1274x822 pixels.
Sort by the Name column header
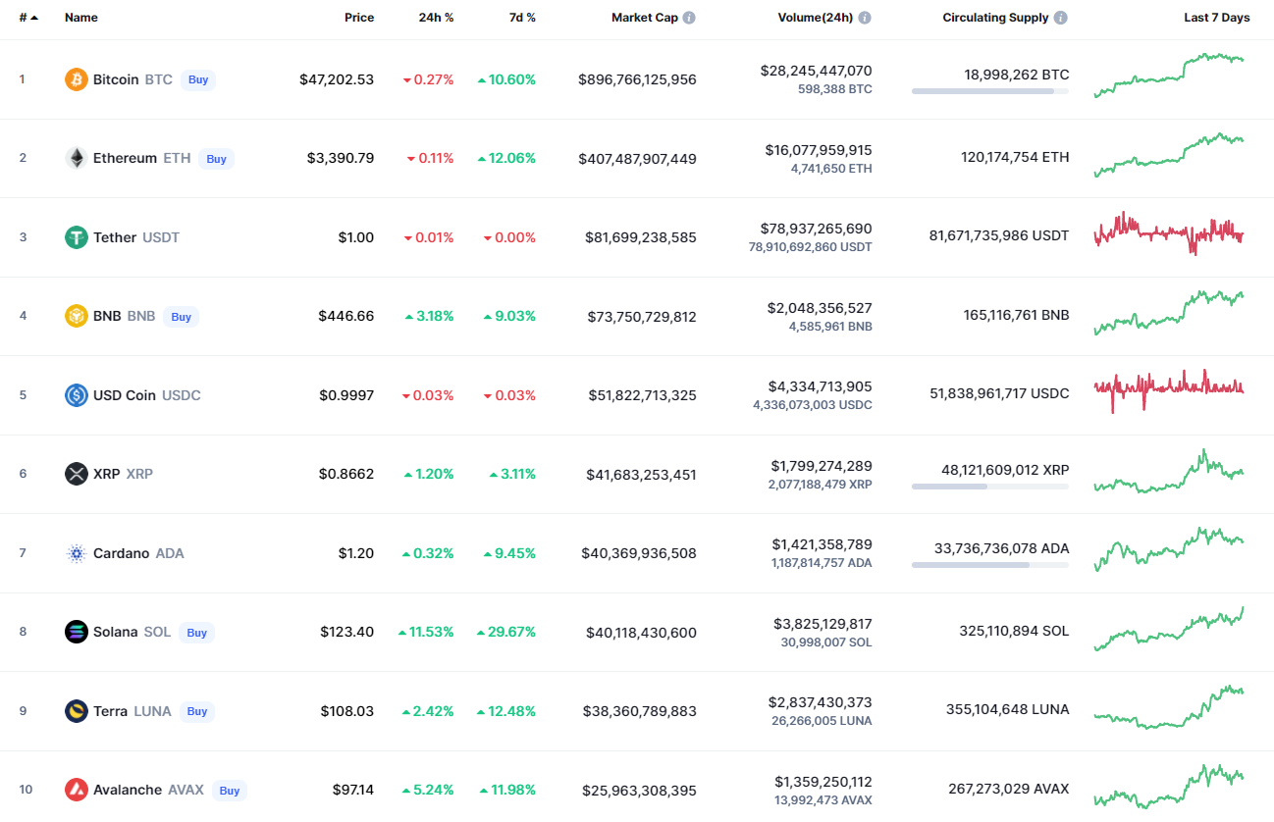pos(81,18)
